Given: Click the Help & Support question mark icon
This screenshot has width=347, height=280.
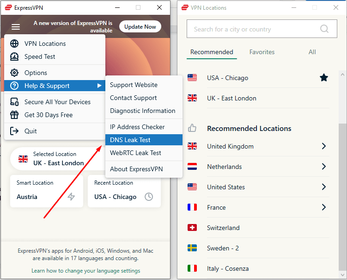Looking at the screenshot, I should (x=14, y=86).
